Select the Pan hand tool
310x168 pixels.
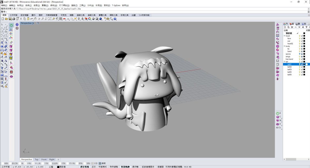click(x=35, y=19)
